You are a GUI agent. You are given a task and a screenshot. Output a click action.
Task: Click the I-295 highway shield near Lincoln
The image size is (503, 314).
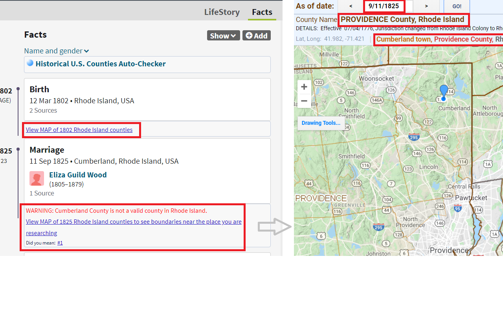tap(414, 137)
